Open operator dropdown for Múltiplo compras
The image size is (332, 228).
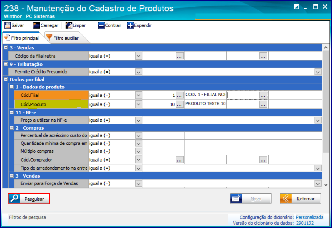pos(139,151)
